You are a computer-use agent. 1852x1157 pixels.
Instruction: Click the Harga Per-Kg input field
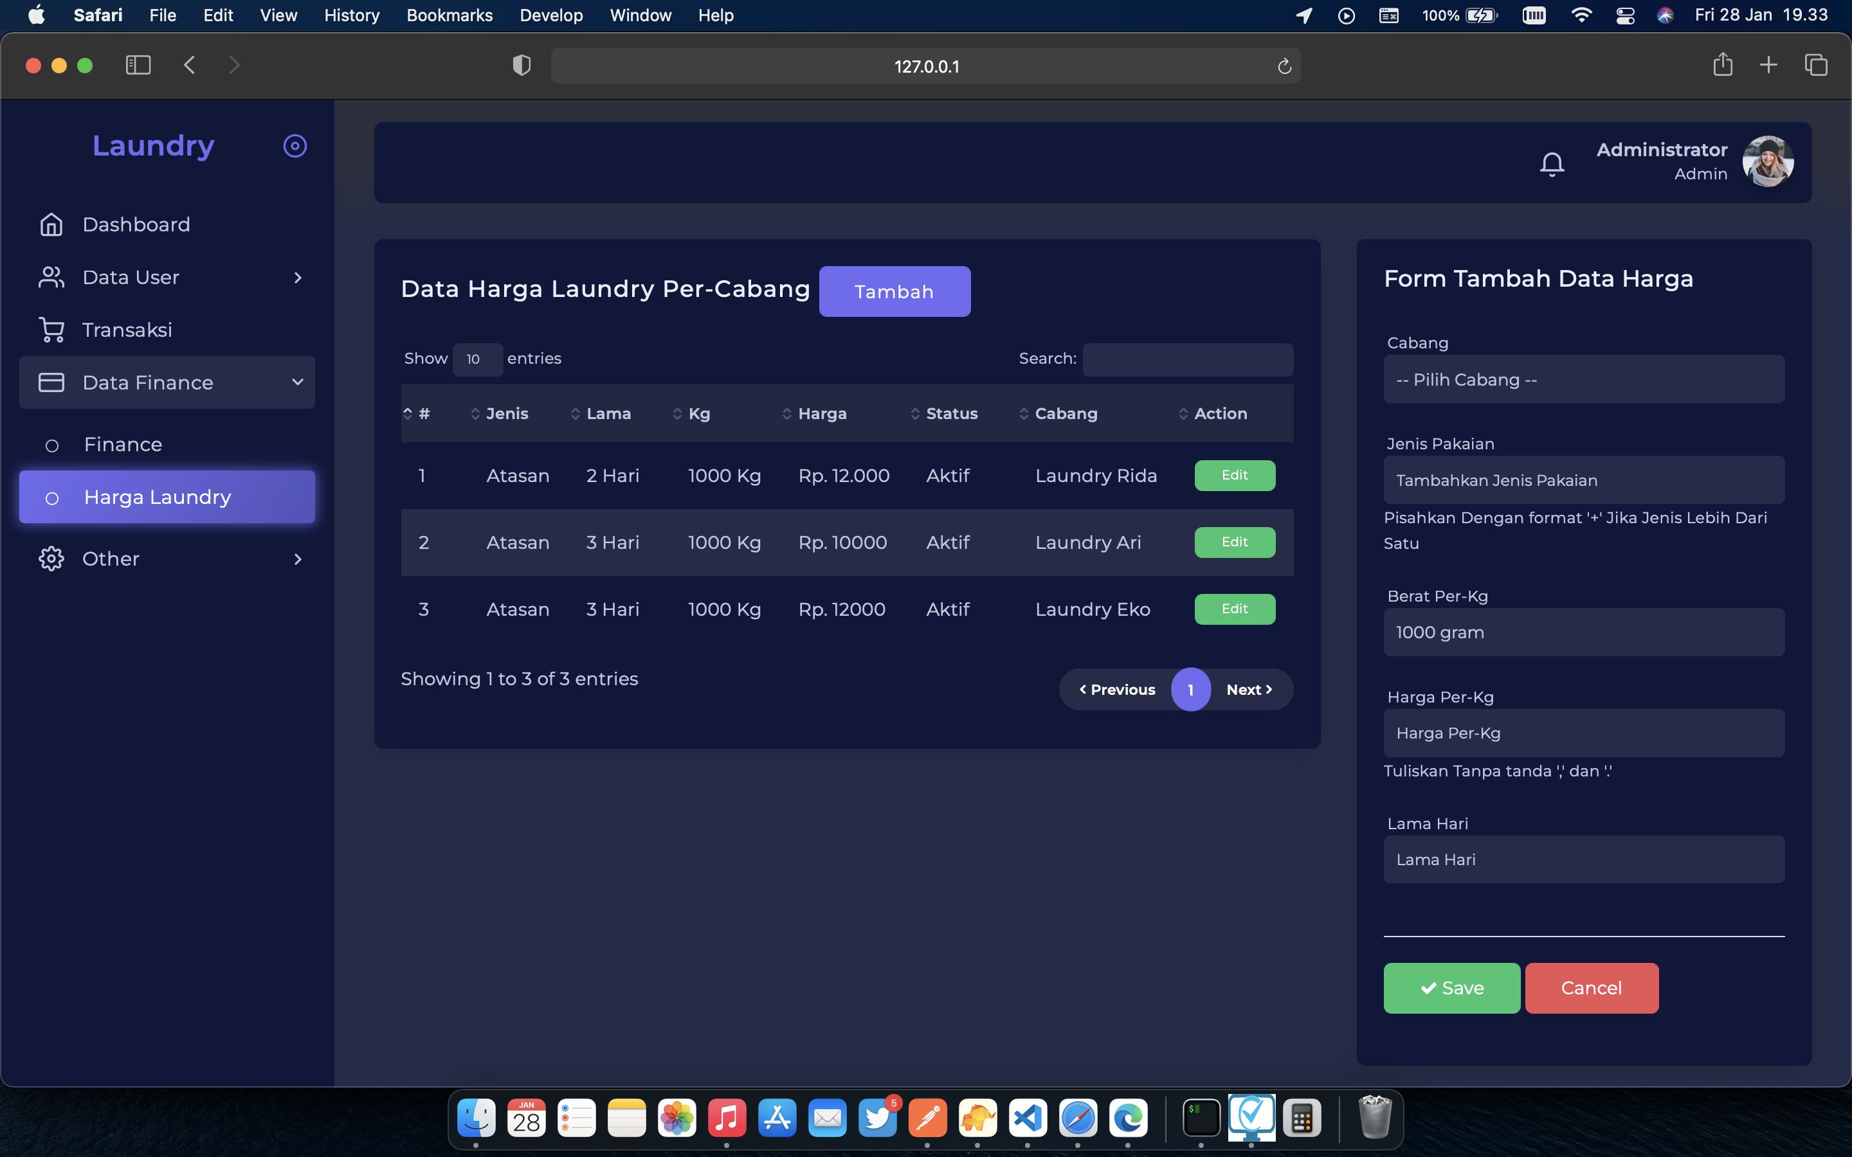(x=1583, y=733)
